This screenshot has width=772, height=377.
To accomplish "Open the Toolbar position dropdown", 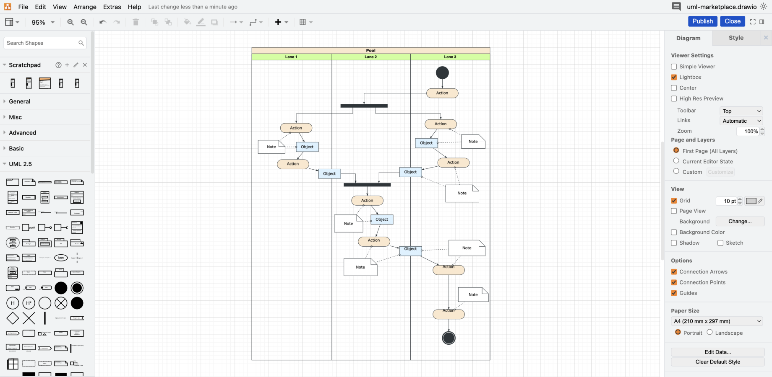I will pos(741,111).
